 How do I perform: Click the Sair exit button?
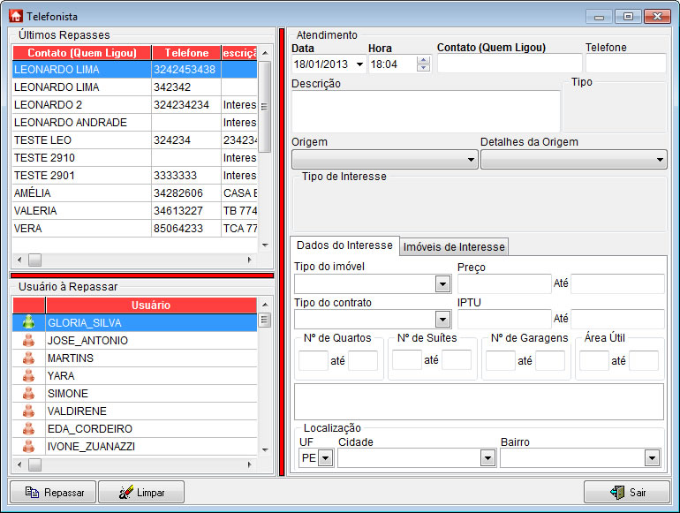coord(626,493)
